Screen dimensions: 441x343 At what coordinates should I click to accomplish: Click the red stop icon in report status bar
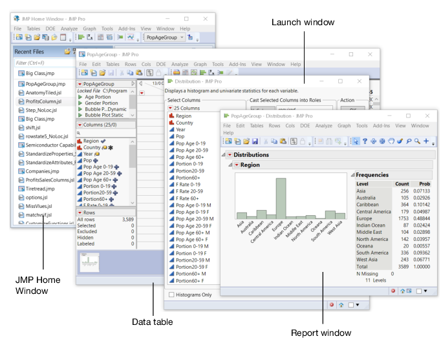[x=393, y=291]
